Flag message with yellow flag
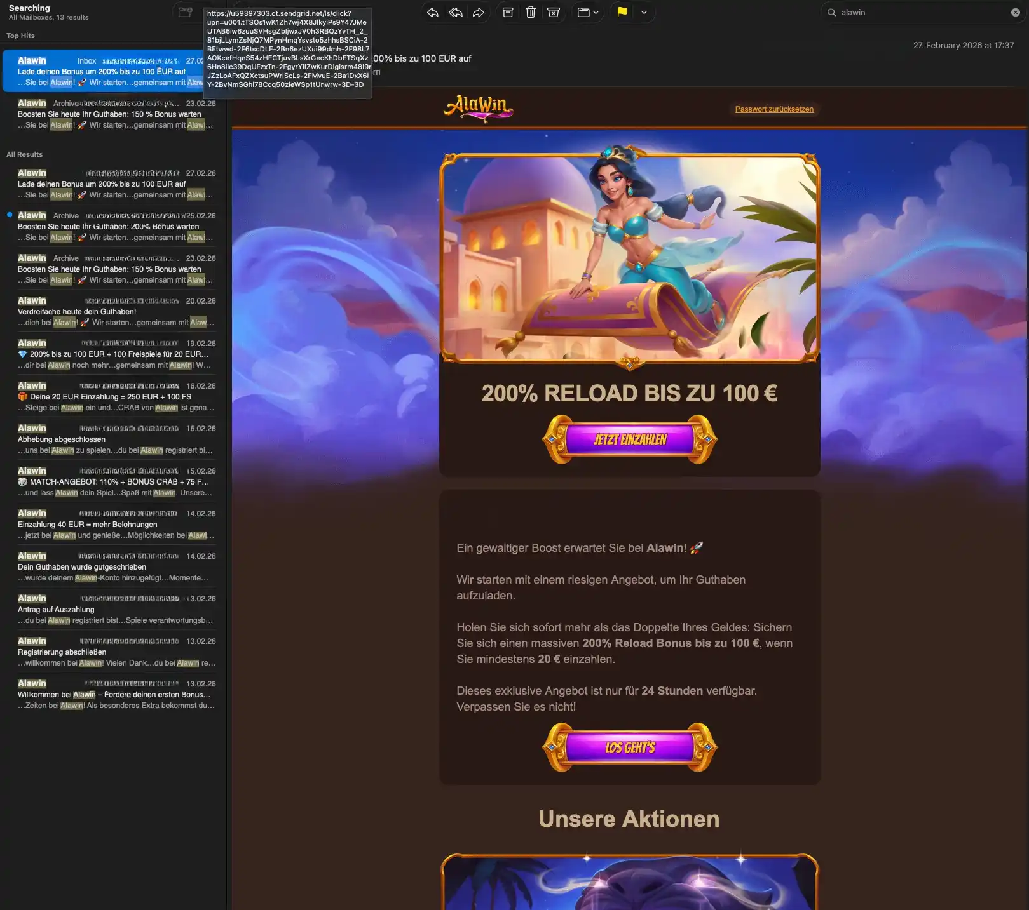Screen dimensions: 1029x910 click(622, 12)
